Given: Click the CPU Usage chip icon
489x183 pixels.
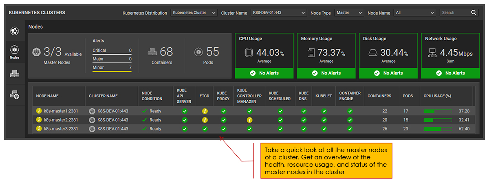Looking at the screenshot, I should point(249,53).
